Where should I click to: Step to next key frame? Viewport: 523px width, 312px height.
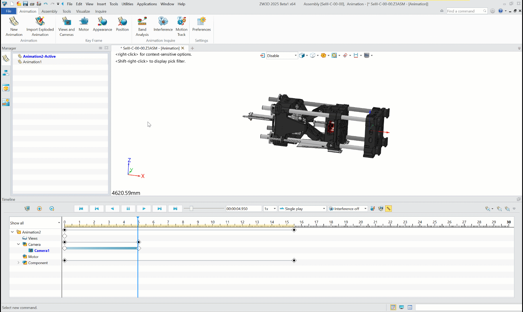(160, 209)
